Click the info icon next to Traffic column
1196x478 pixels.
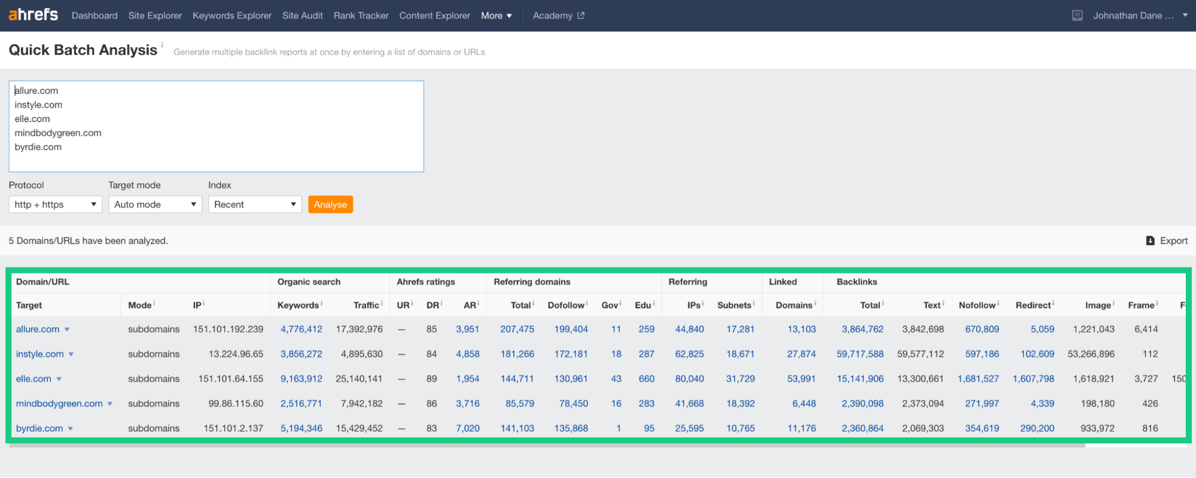[x=382, y=303]
